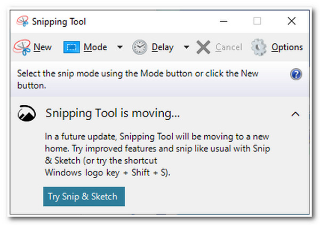
Task: Open the Delay dropdown arrow
Action: pos(186,47)
